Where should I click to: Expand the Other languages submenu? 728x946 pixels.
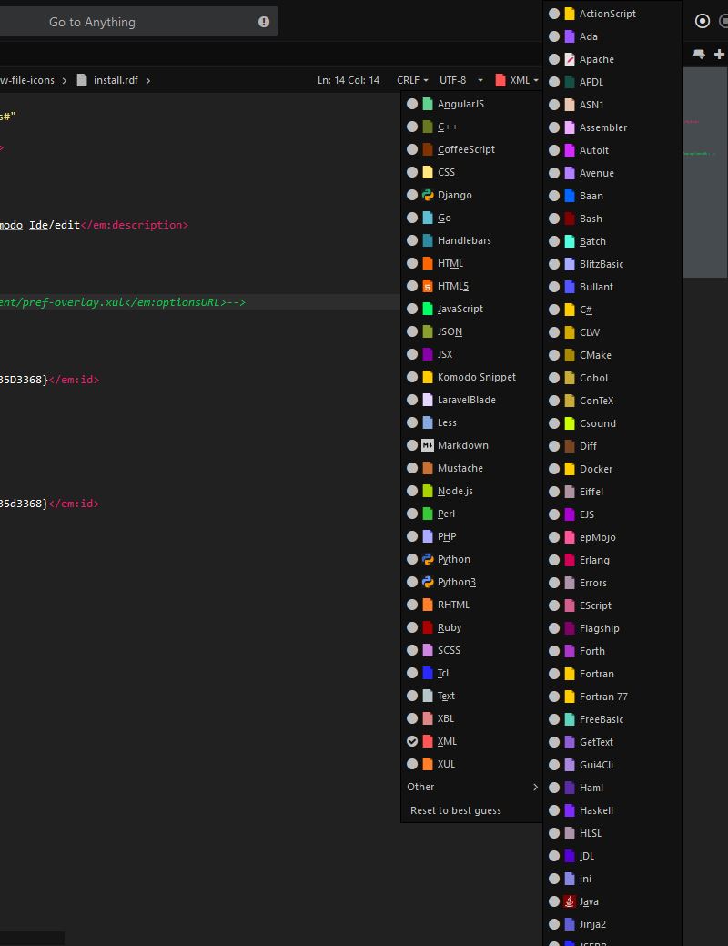click(472, 787)
